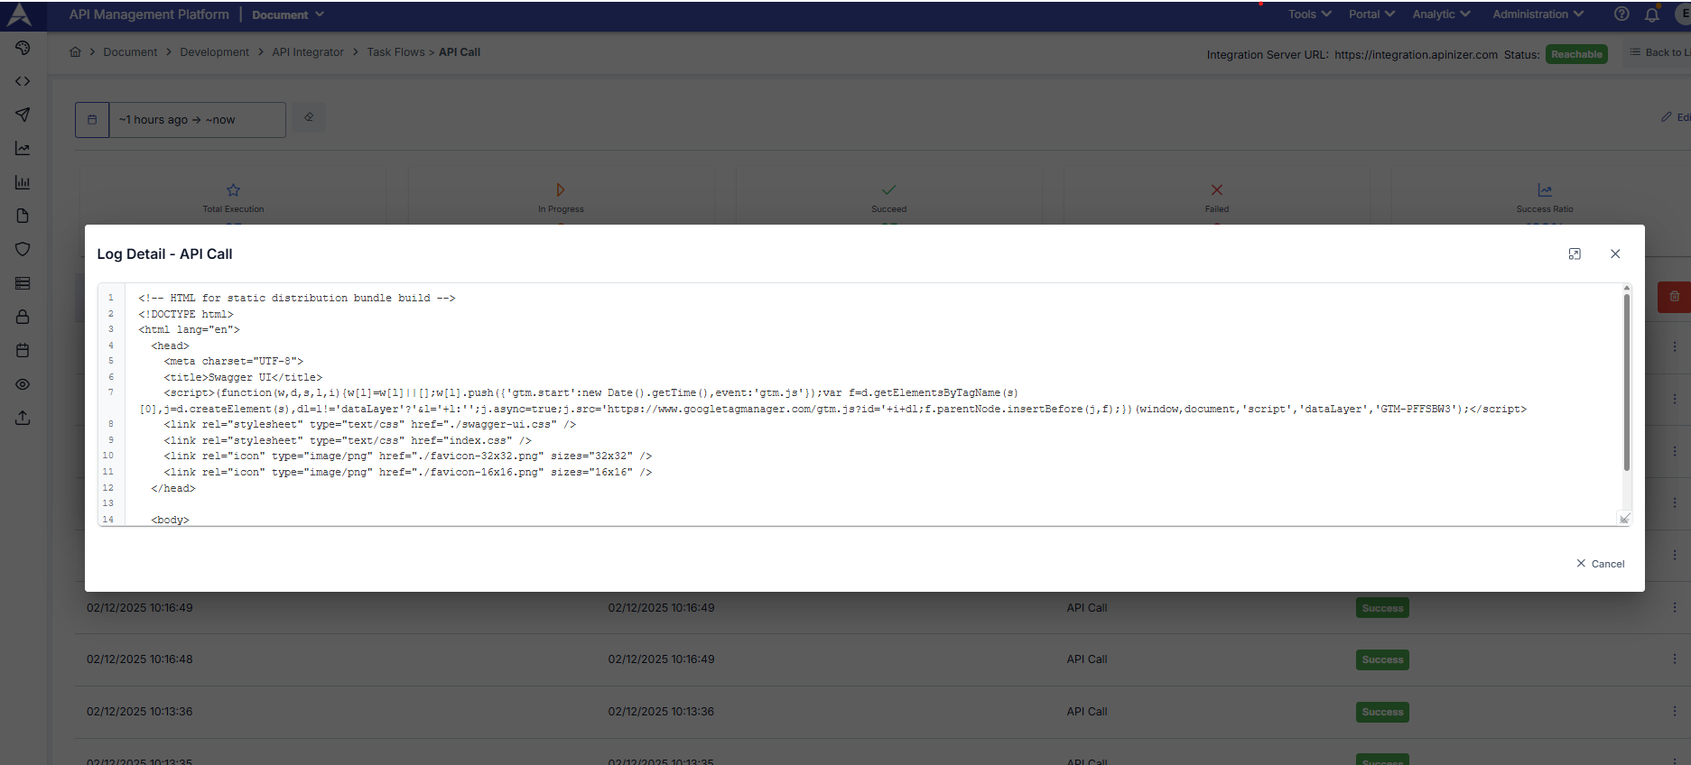Open the code brackets icon in sidebar

(x=23, y=81)
